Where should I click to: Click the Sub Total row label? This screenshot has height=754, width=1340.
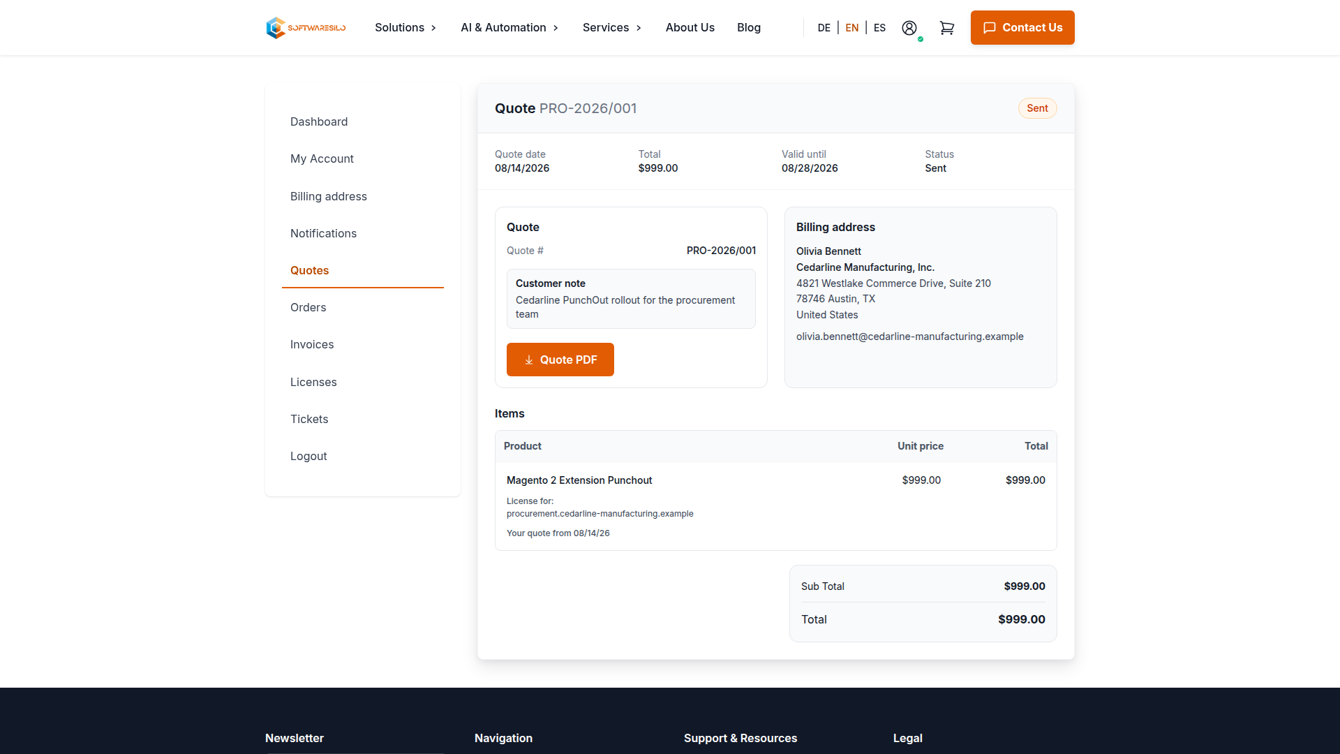click(x=823, y=586)
